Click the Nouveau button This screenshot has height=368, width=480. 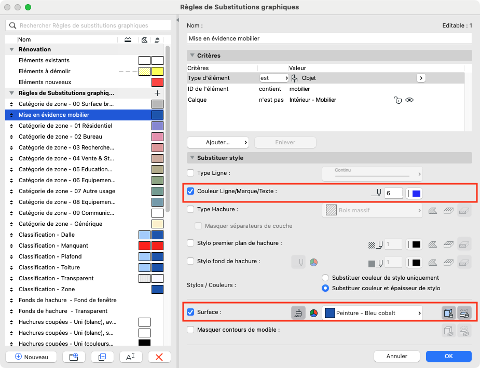pyautogui.click(x=31, y=357)
